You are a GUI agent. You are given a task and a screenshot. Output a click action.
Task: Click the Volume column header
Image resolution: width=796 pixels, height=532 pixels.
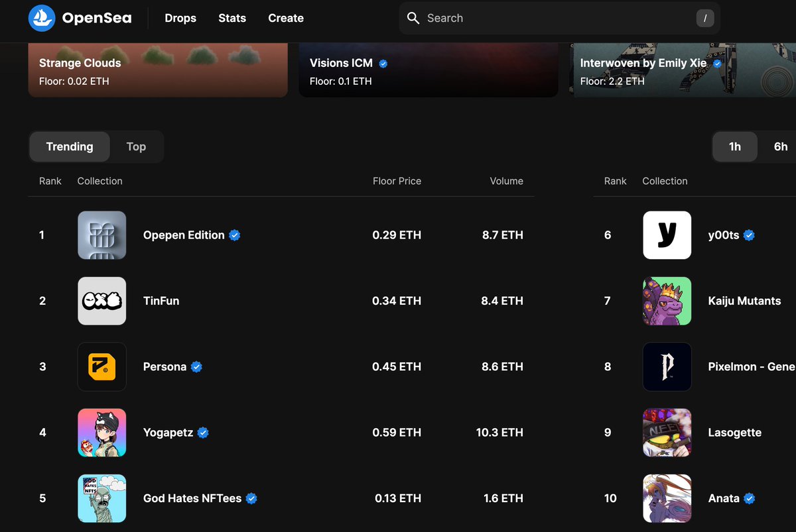[507, 181]
